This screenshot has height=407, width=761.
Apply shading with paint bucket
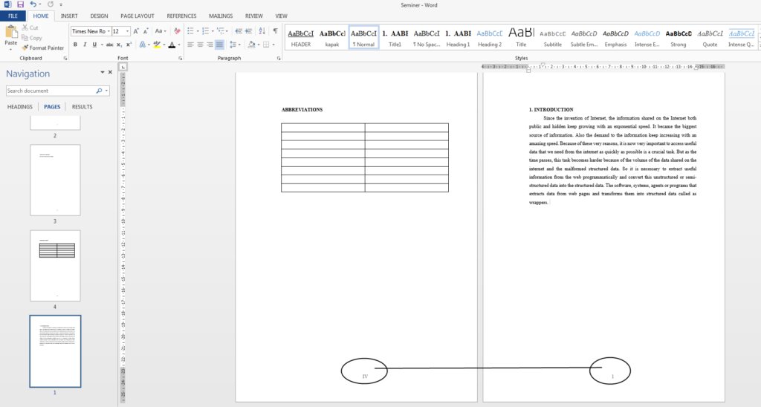251,45
